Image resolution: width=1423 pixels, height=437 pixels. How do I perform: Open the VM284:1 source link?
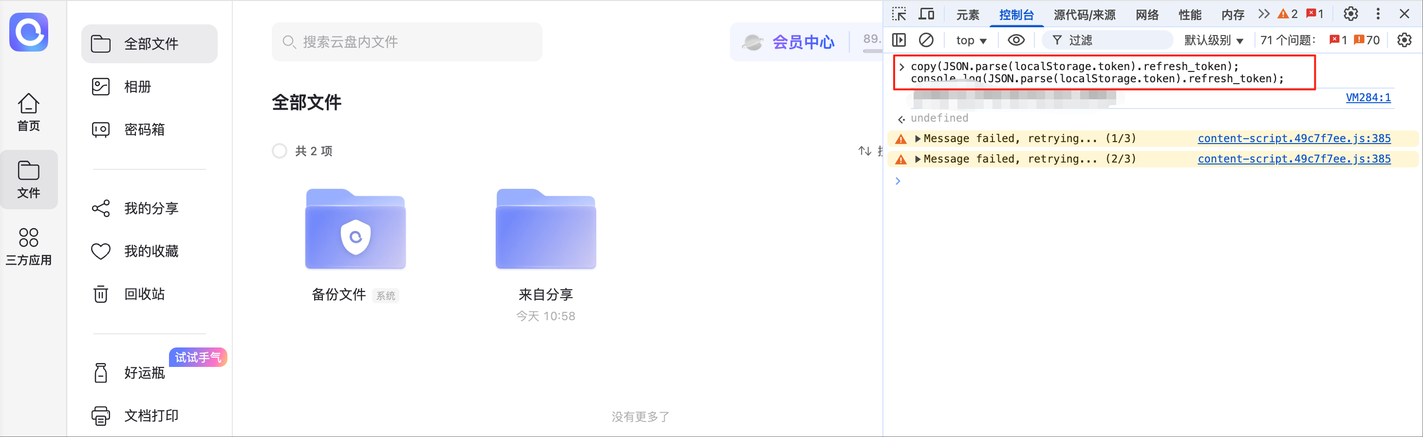coord(1368,98)
